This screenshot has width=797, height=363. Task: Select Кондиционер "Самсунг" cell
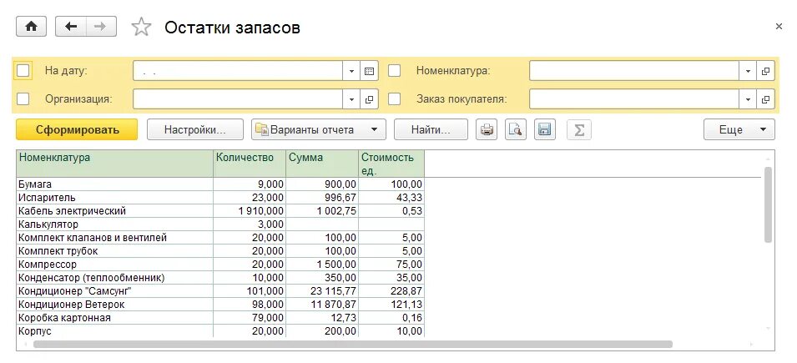tap(115, 291)
